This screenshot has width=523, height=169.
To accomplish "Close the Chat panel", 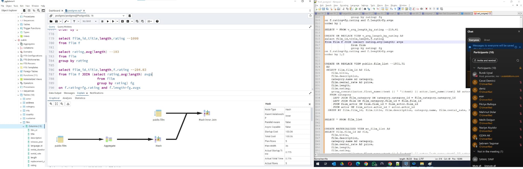I will point(519,32).
